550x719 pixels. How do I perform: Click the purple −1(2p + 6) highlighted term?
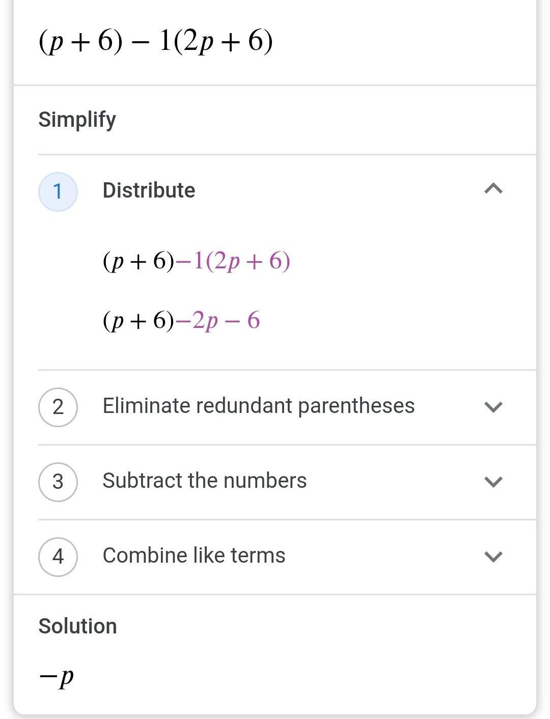click(x=233, y=261)
